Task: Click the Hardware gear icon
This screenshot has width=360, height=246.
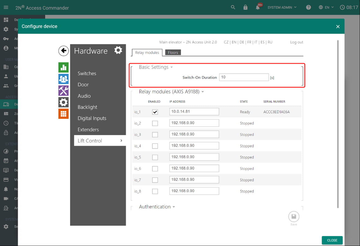Action: [118, 50]
